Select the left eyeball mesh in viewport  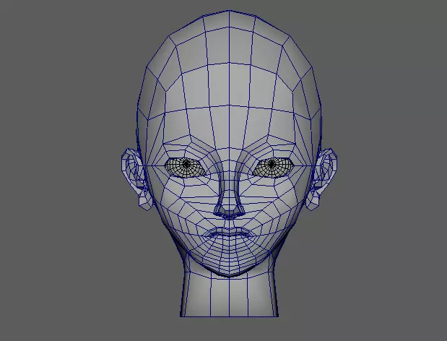pyautogui.click(x=186, y=168)
